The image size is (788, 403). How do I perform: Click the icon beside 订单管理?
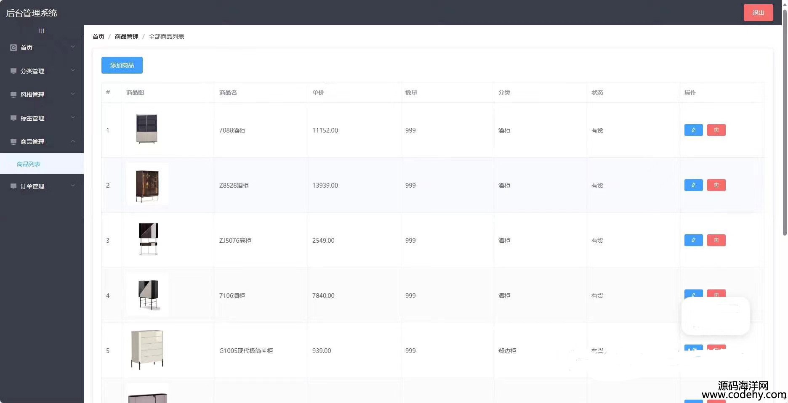[13, 186]
